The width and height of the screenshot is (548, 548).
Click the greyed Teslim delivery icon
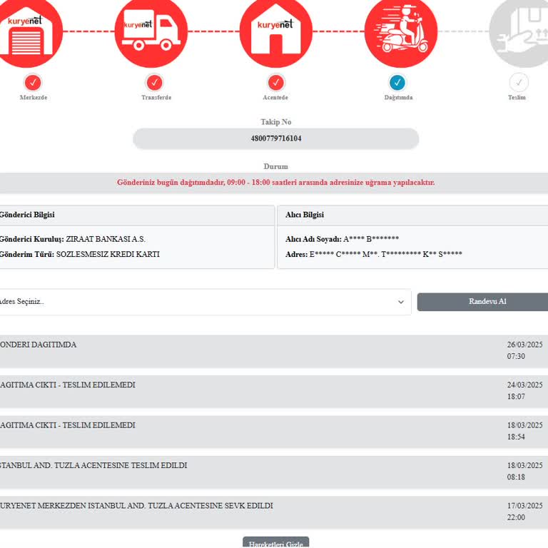520,32
